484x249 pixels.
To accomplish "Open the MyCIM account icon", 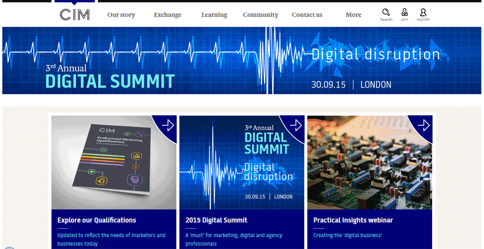I will (423, 12).
